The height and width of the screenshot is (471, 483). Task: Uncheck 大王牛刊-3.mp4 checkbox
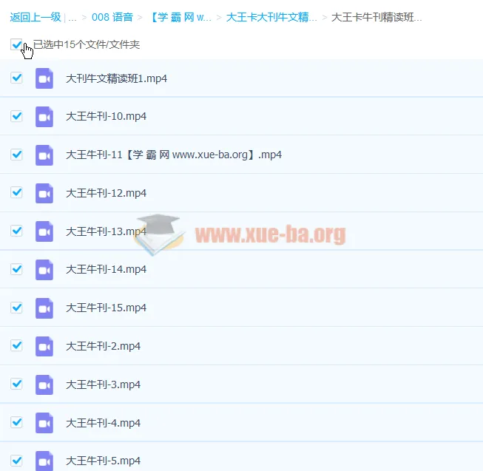click(16, 384)
